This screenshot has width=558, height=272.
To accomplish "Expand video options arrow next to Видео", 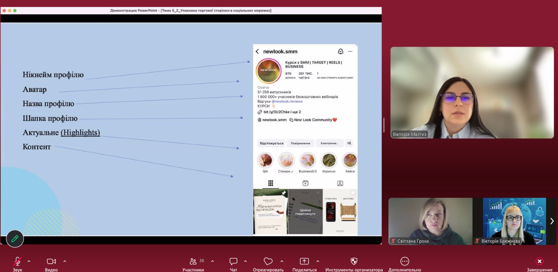I will coord(65,261).
